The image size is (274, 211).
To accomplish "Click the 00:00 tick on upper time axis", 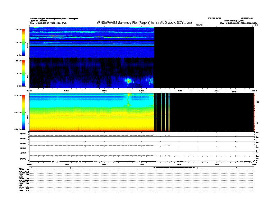I will tap(29, 91).
